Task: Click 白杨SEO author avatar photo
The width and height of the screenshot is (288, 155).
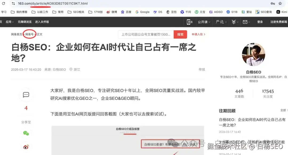Action: tap(254, 55)
